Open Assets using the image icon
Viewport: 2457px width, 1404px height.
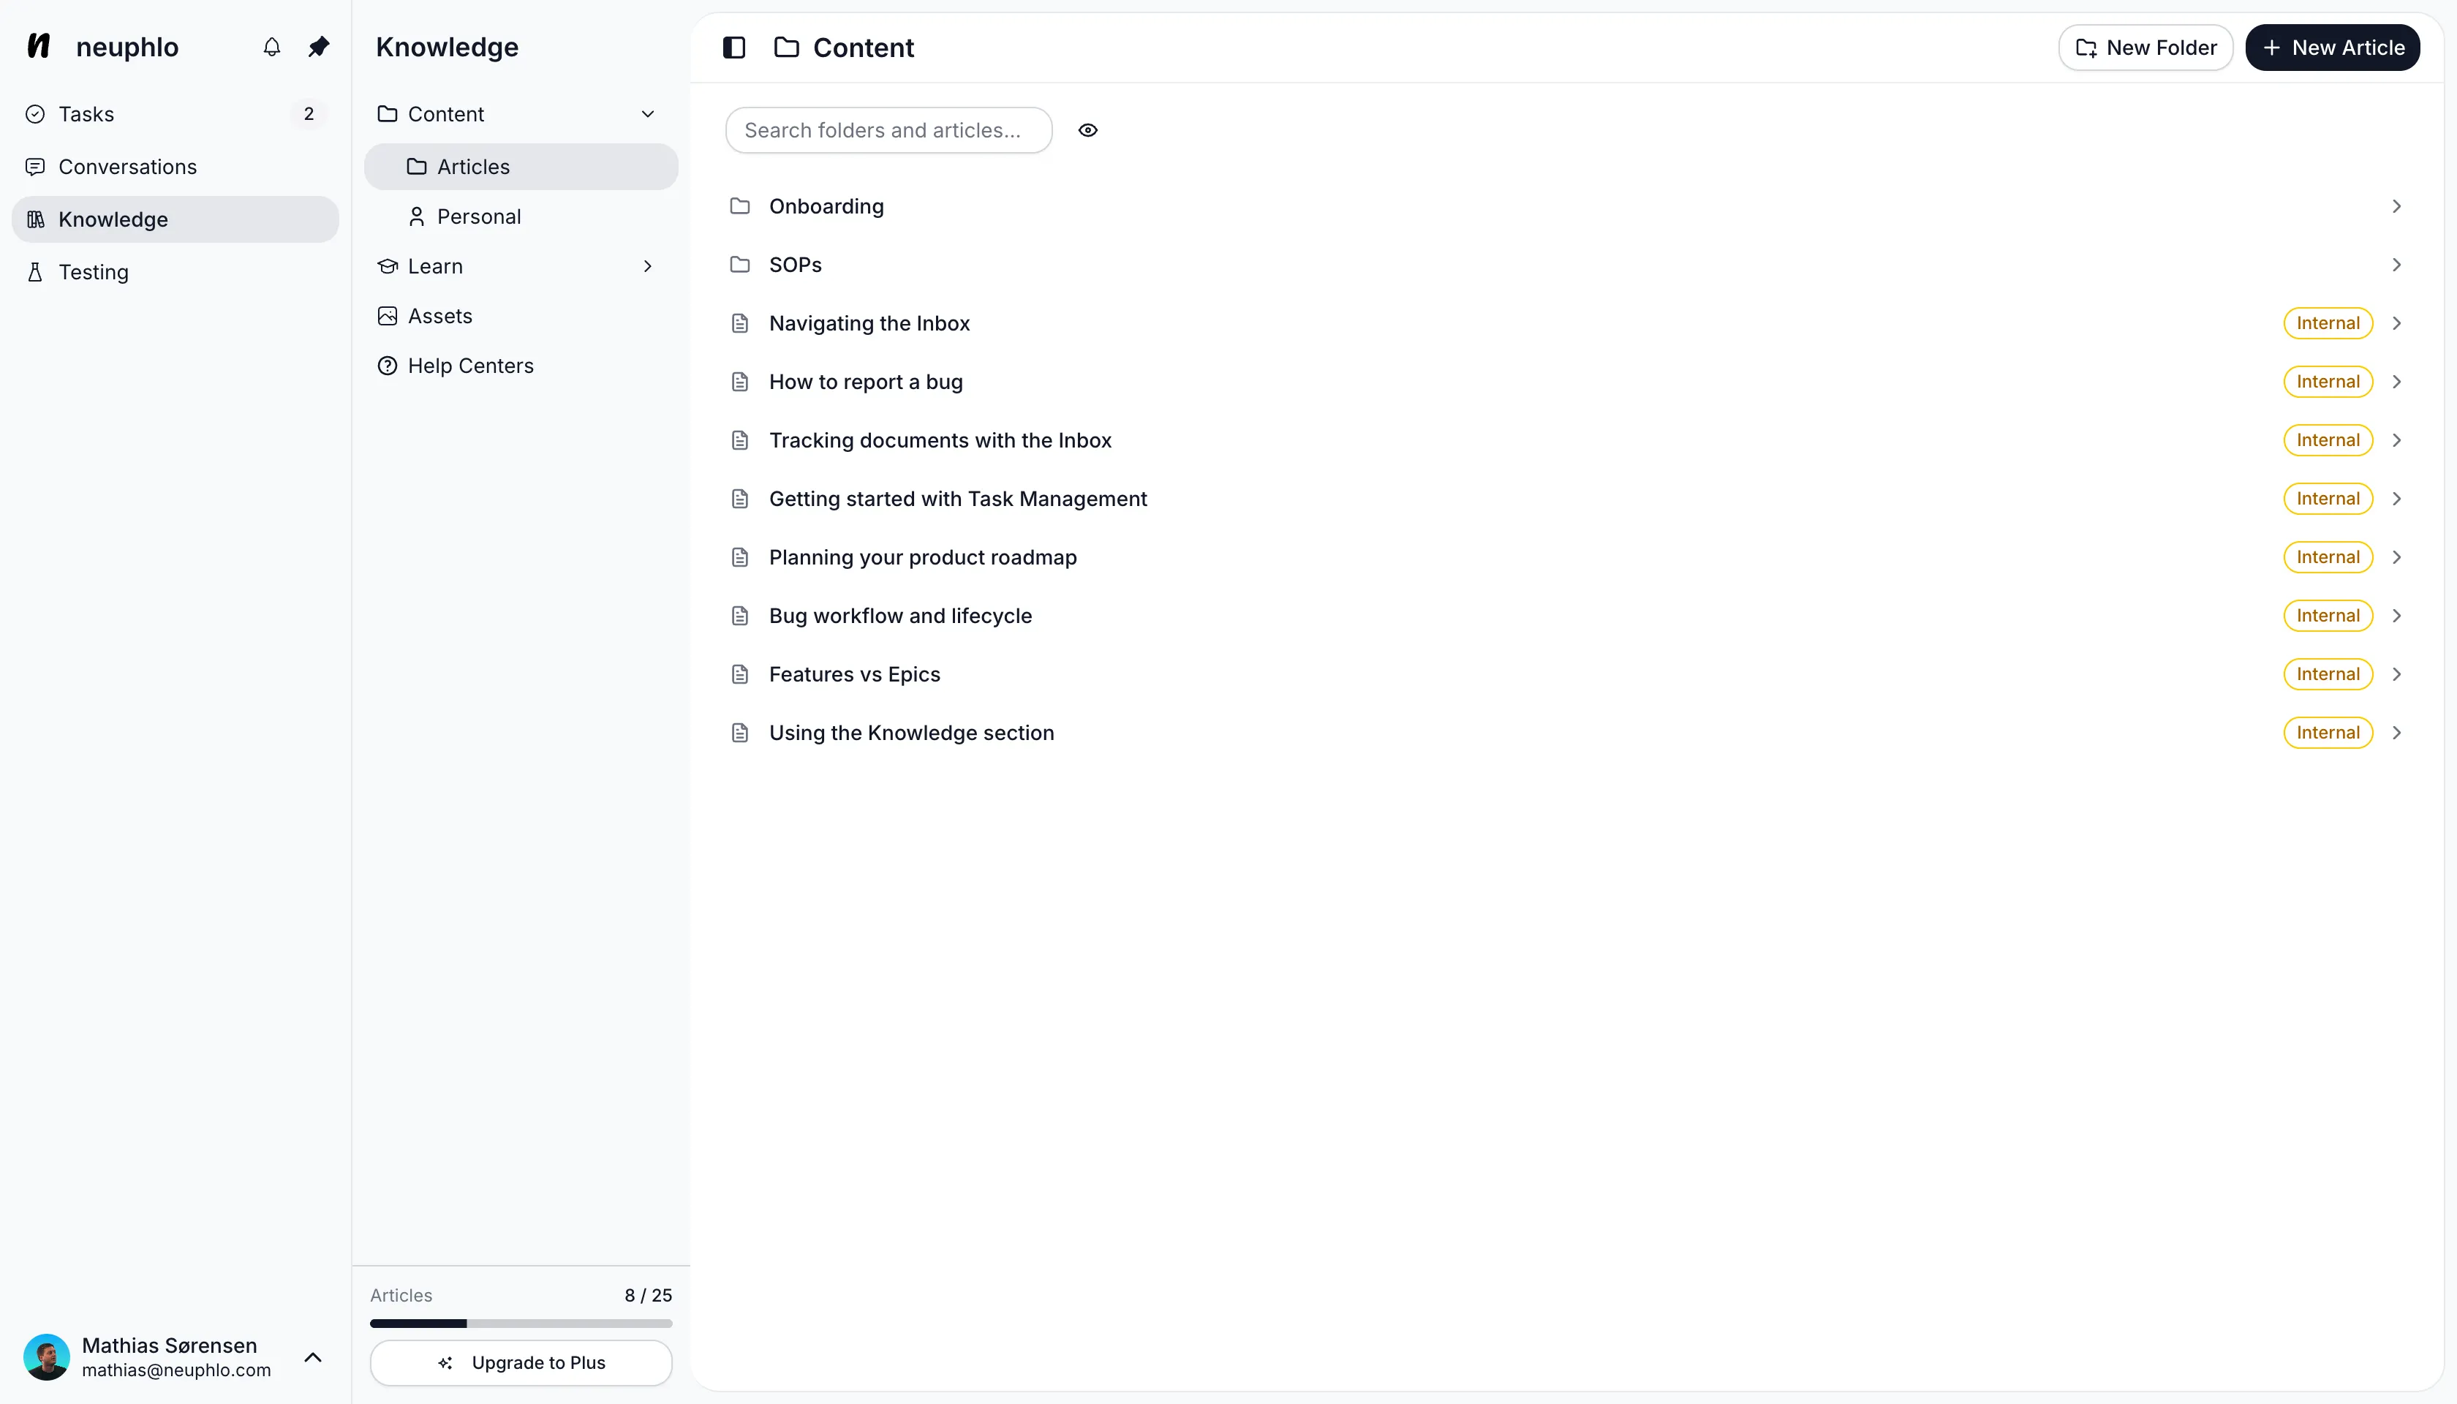click(387, 315)
